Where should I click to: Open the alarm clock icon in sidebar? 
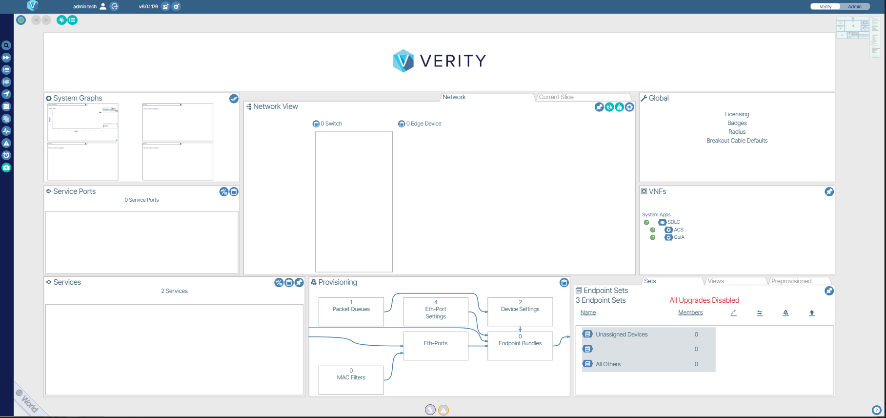6,155
